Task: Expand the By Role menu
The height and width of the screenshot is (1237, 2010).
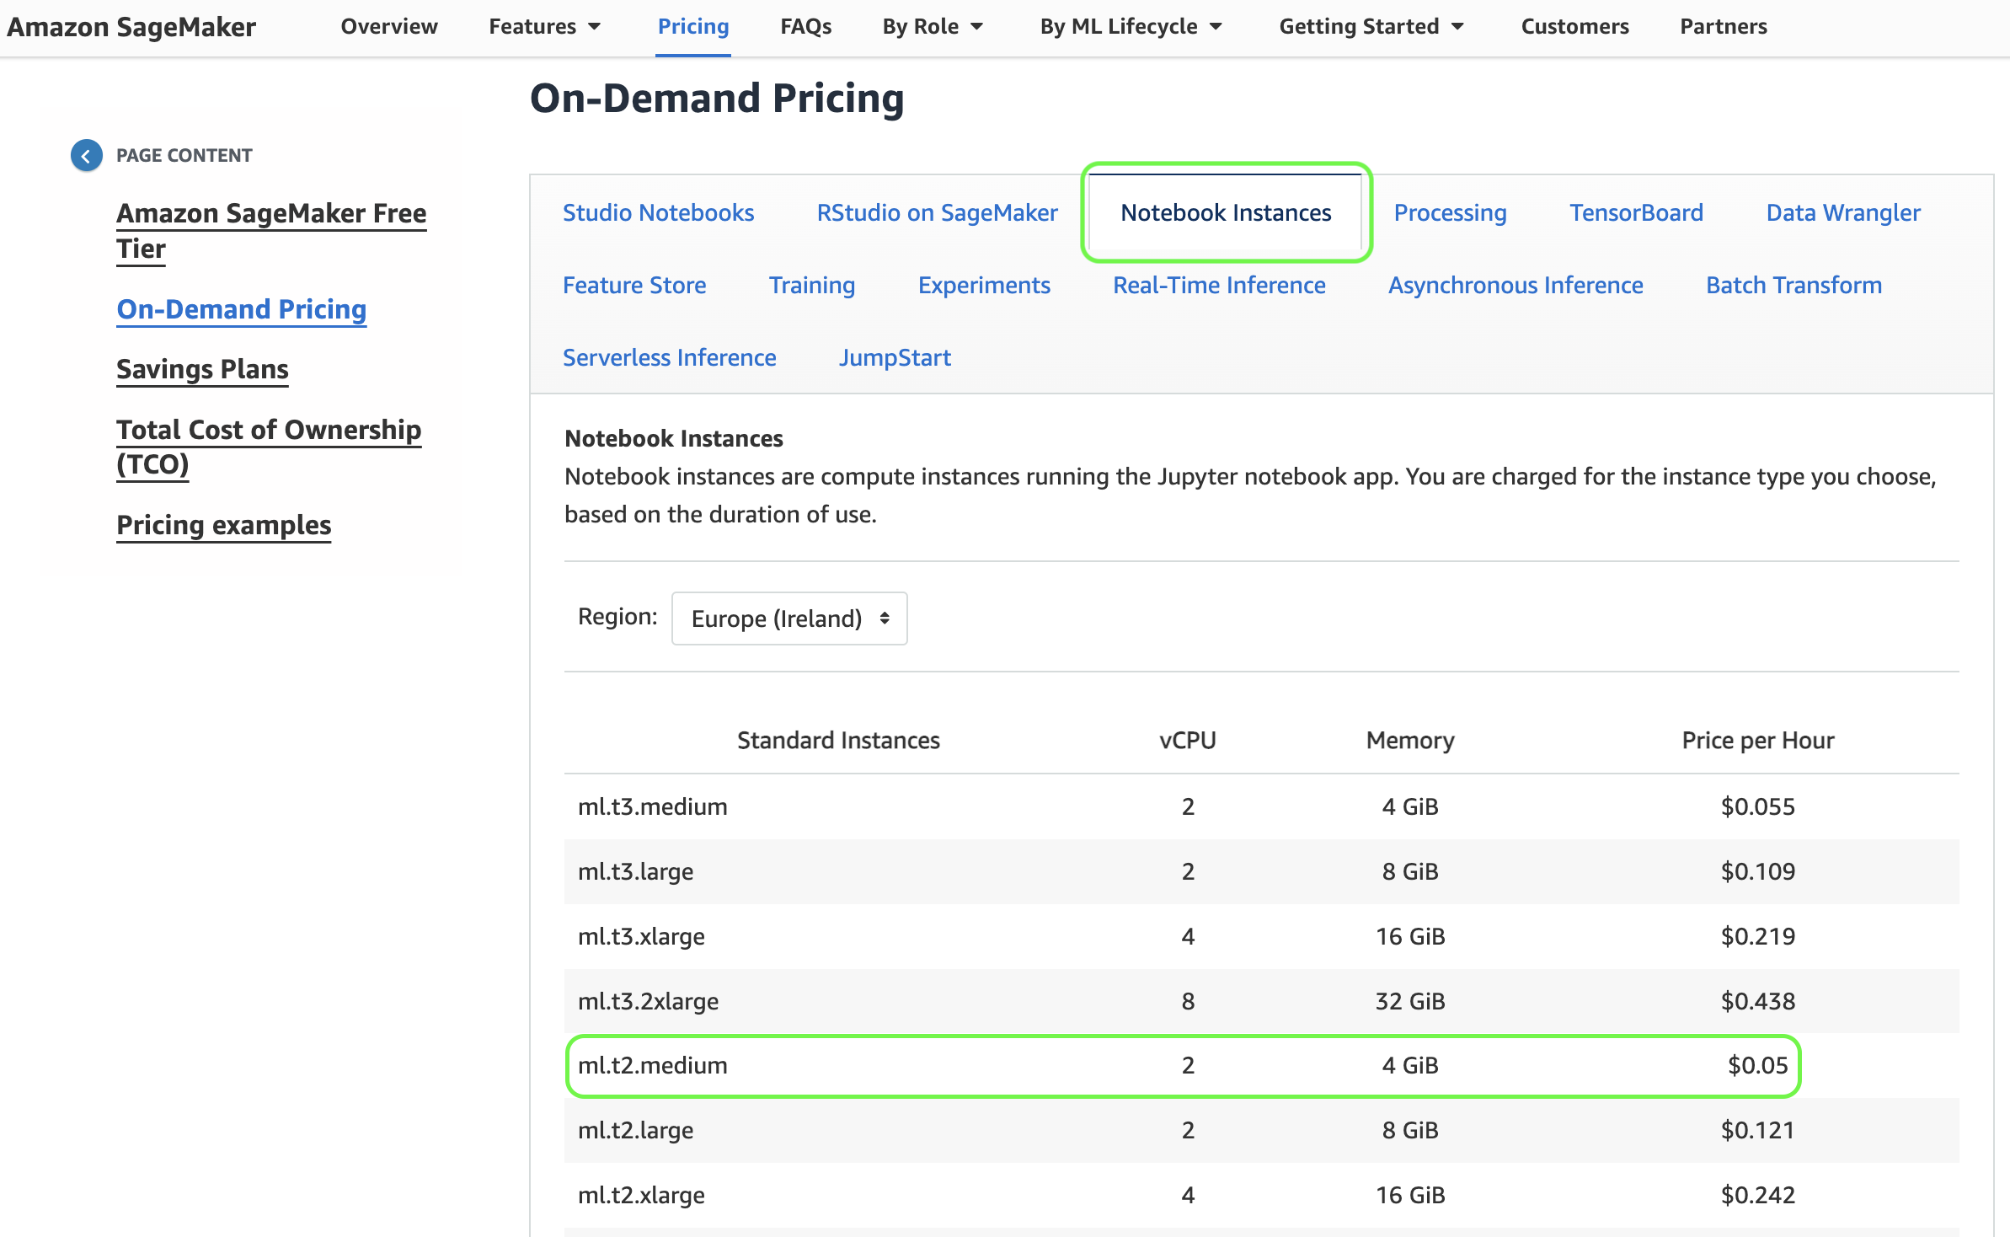Action: point(933,26)
